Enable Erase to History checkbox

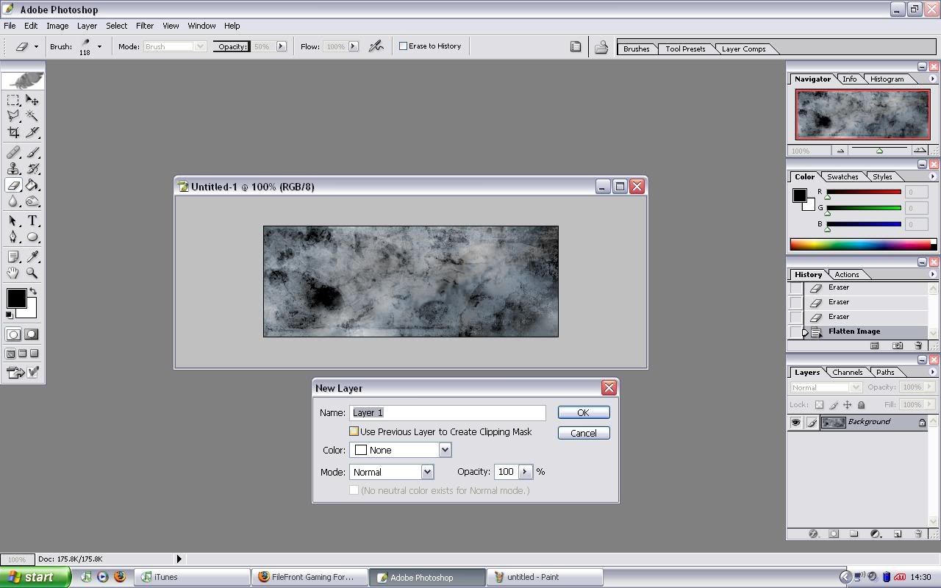403,46
